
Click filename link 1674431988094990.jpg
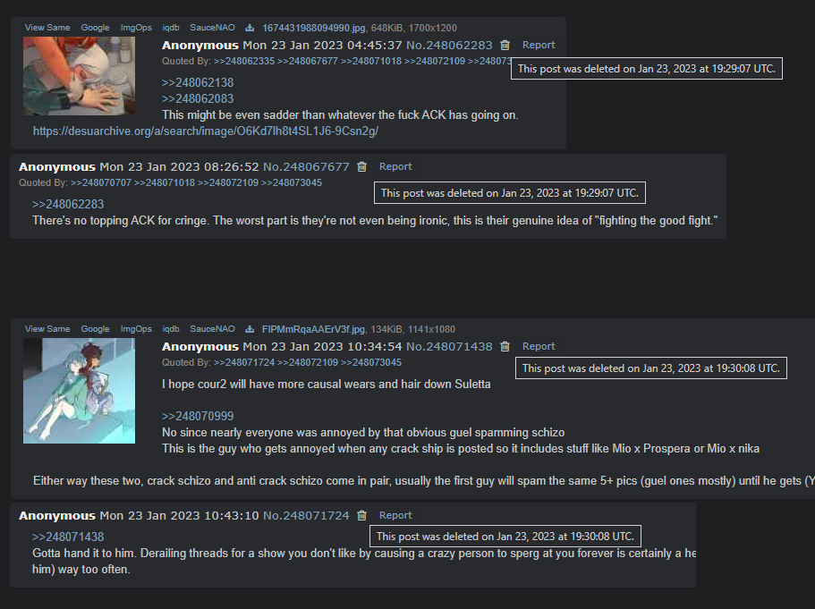click(314, 28)
